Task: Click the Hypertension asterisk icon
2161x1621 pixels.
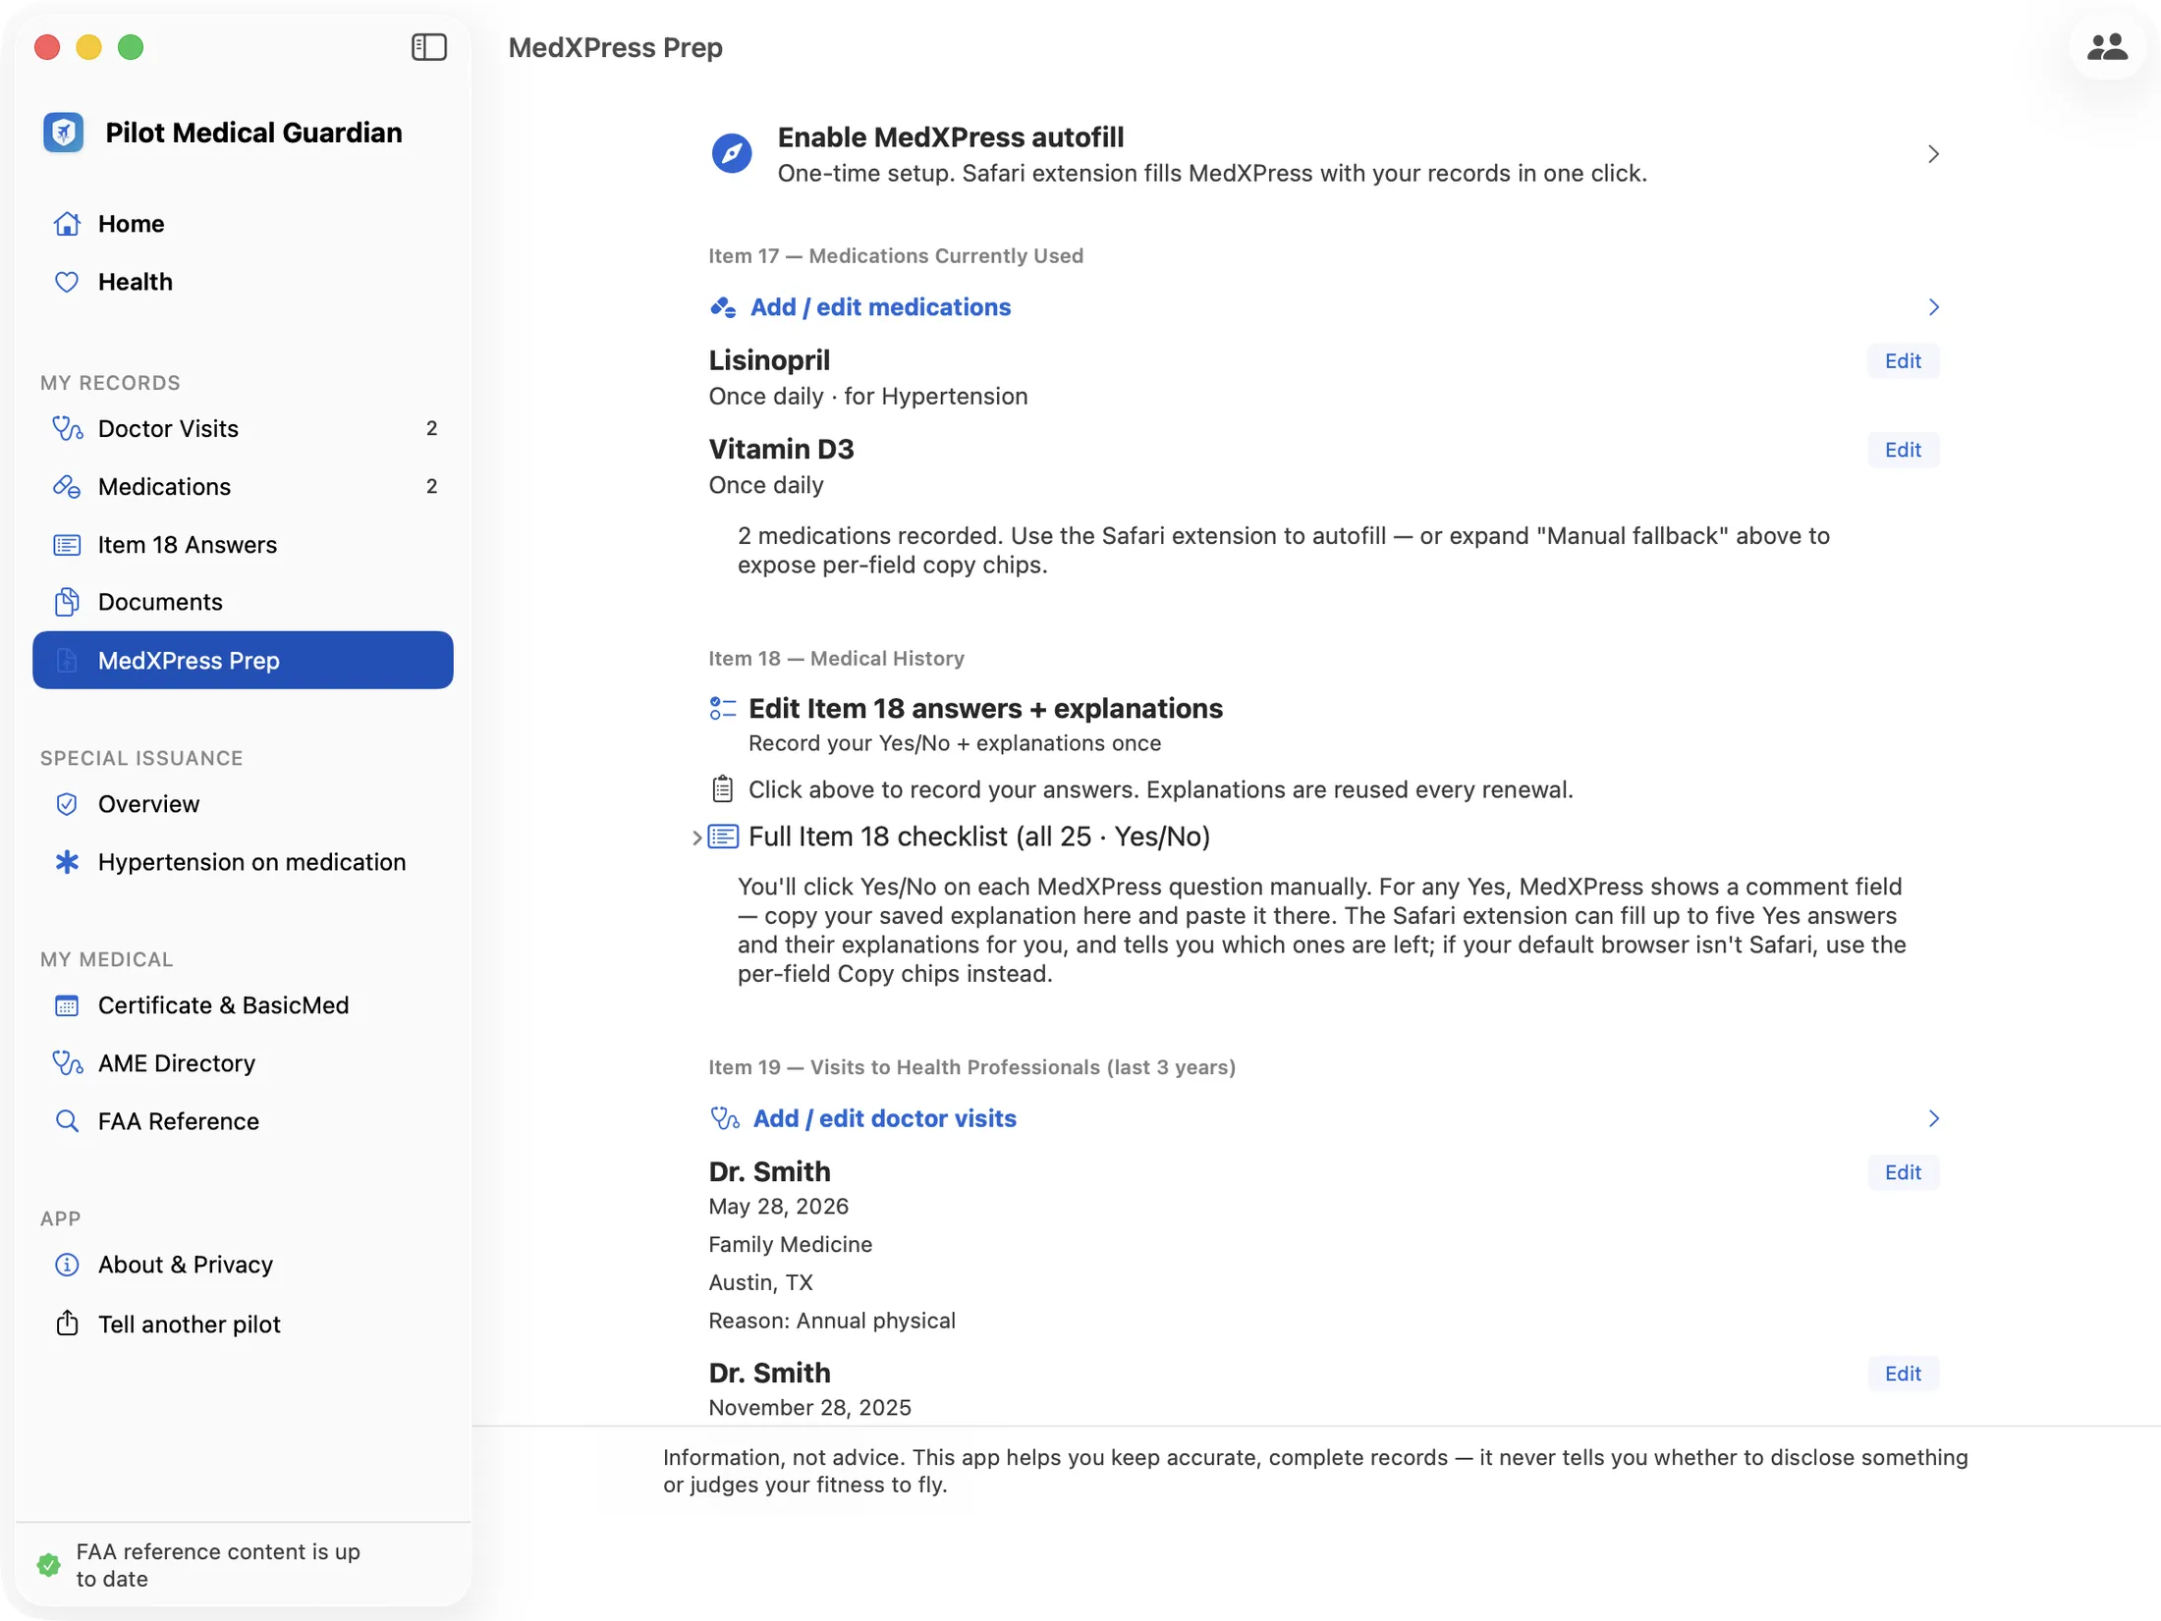Action: pos(67,862)
